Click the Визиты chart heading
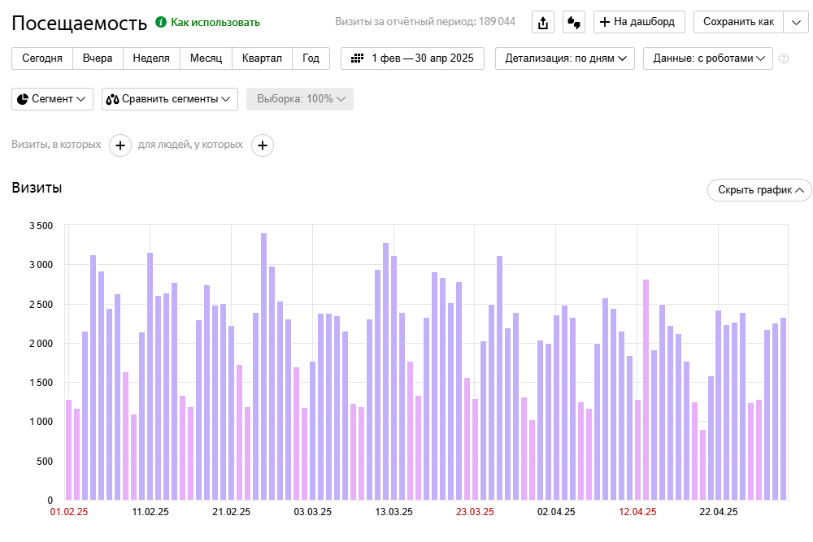 pos(37,188)
